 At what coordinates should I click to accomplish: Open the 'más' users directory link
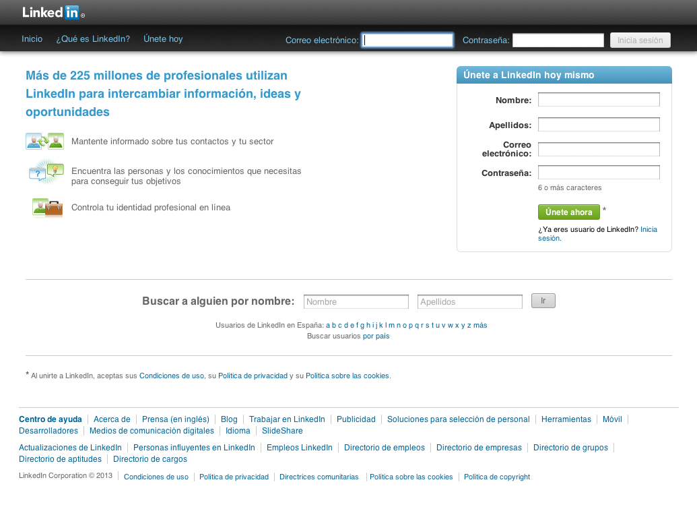click(480, 325)
